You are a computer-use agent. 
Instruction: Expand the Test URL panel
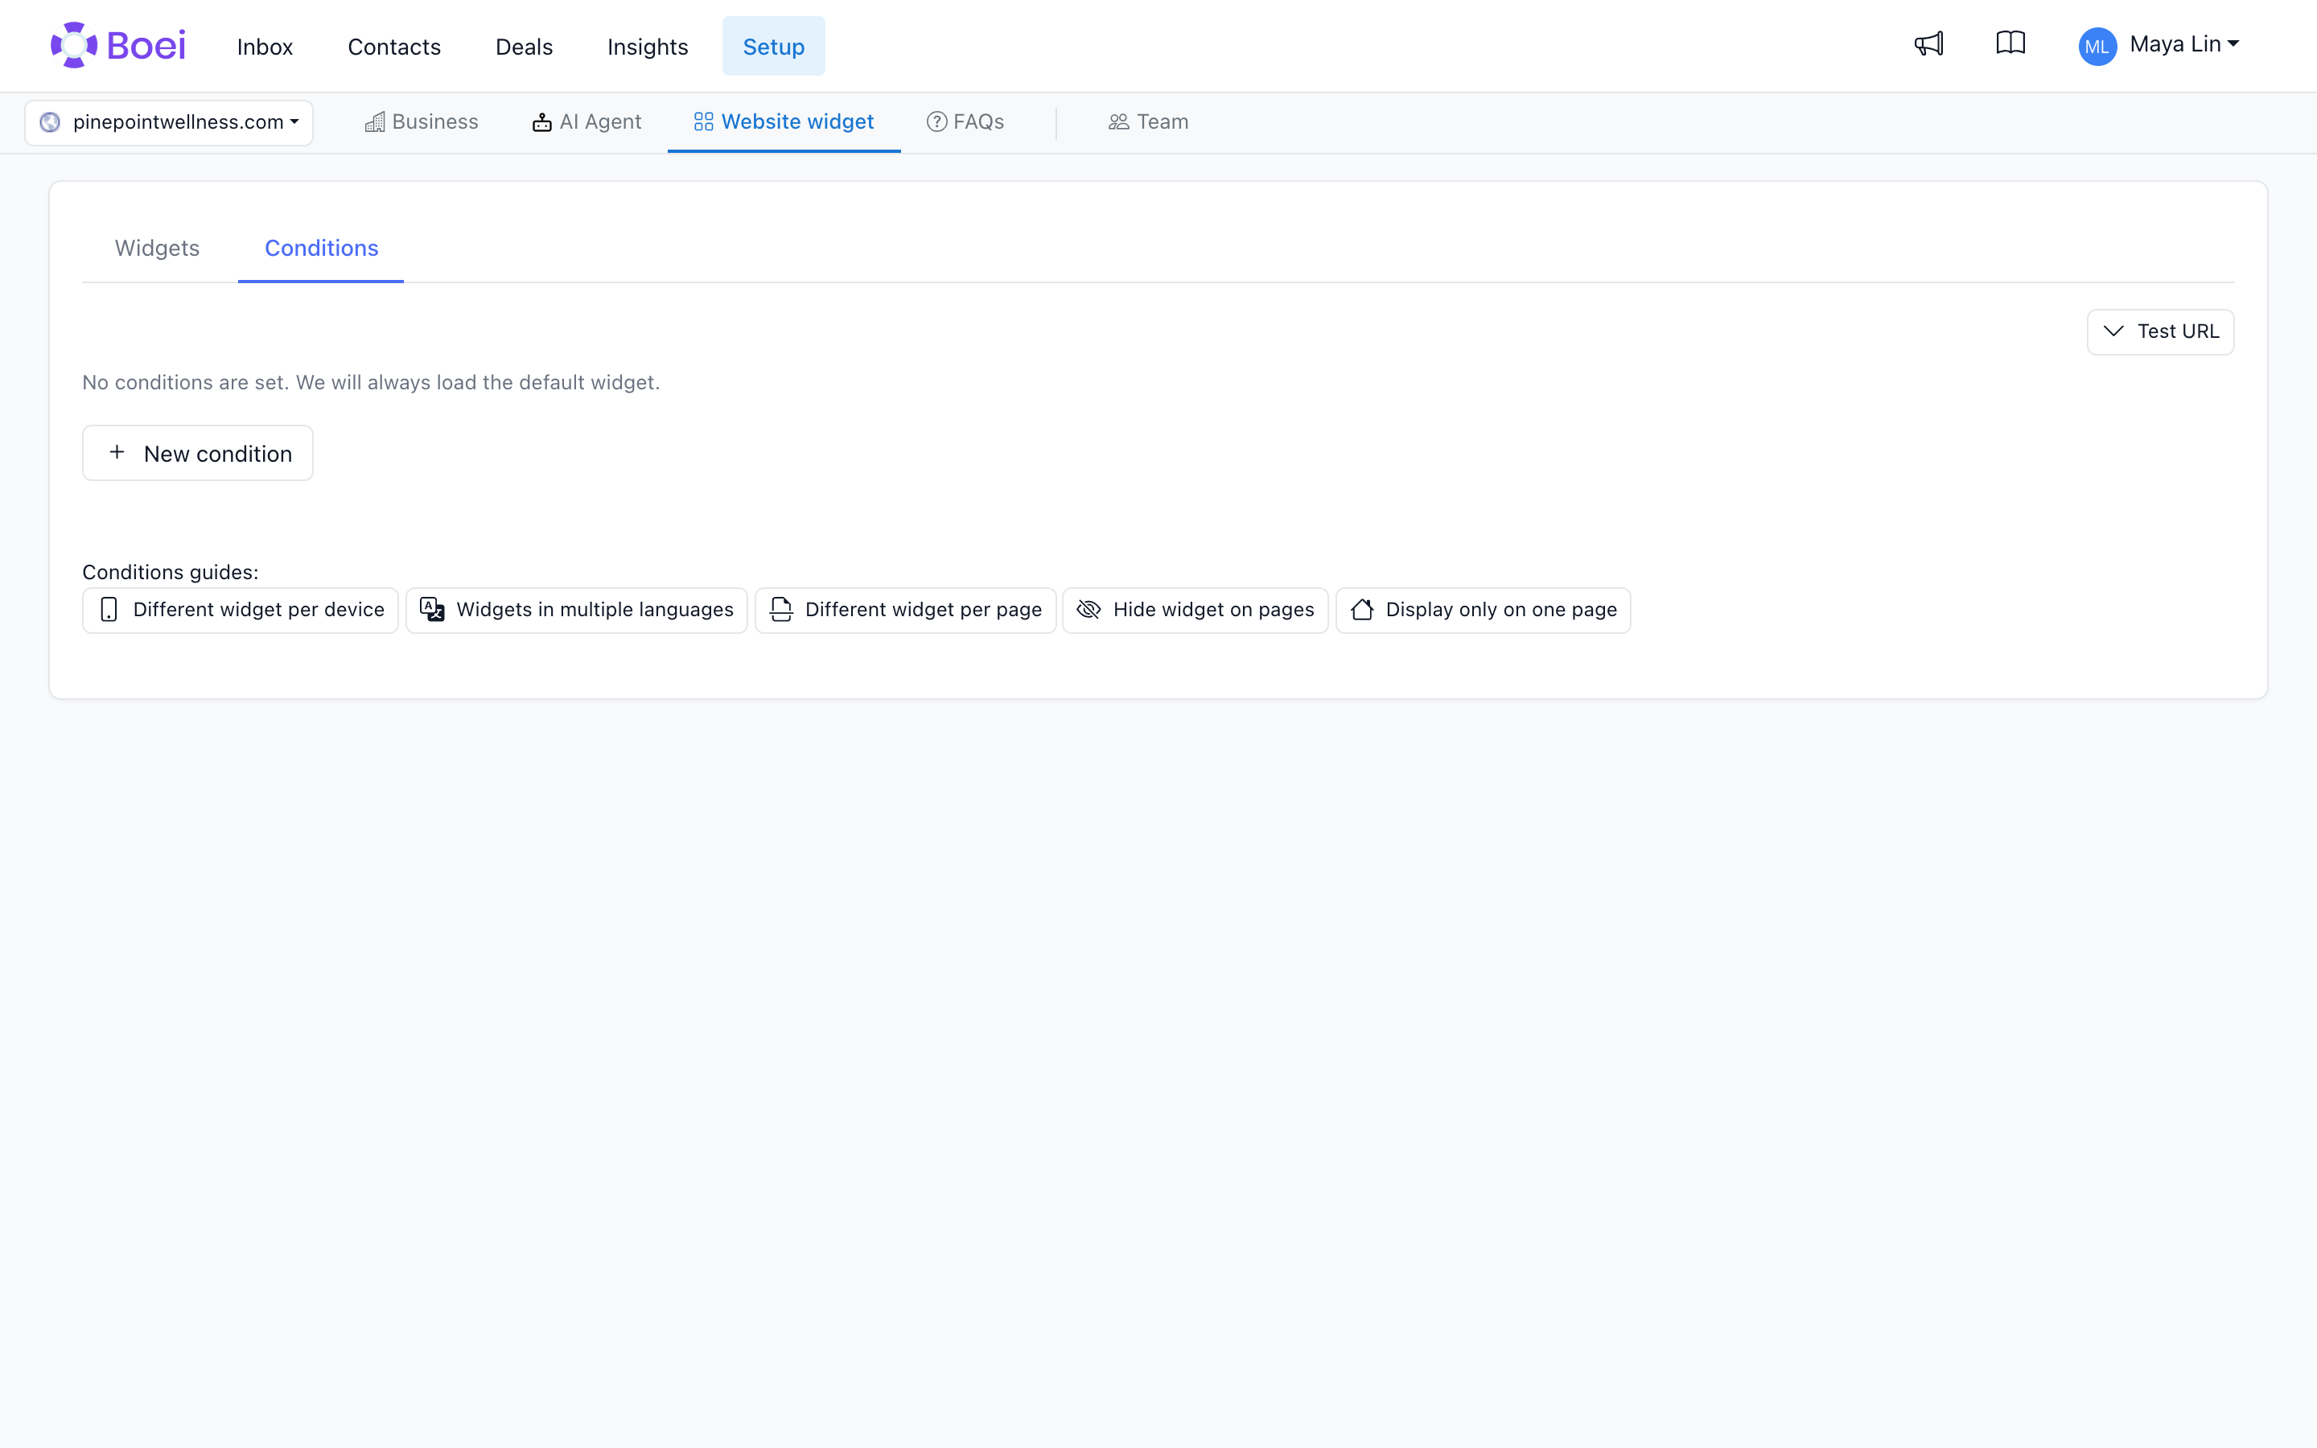point(2160,331)
